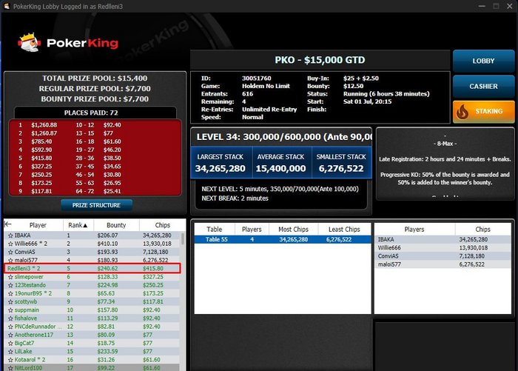Click Willie666's chips 13,930,018
518x371 pixels.
[x=157, y=244]
